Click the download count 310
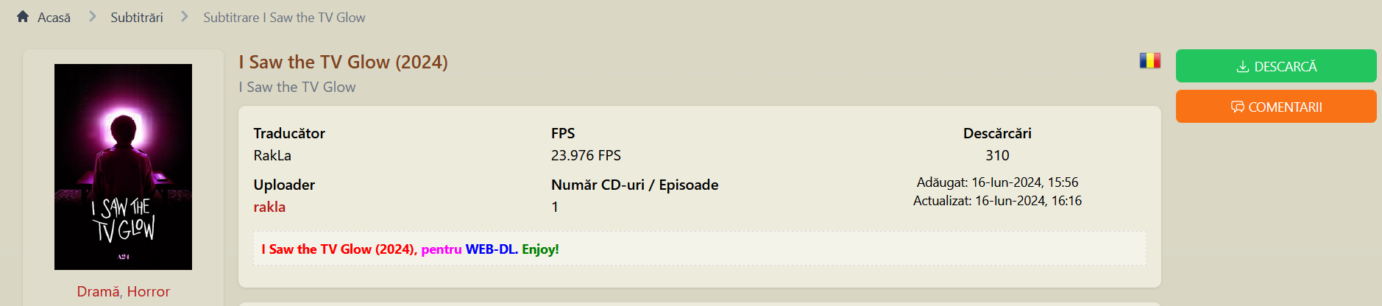The width and height of the screenshot is (1382, 306). (x=997, y=155)
